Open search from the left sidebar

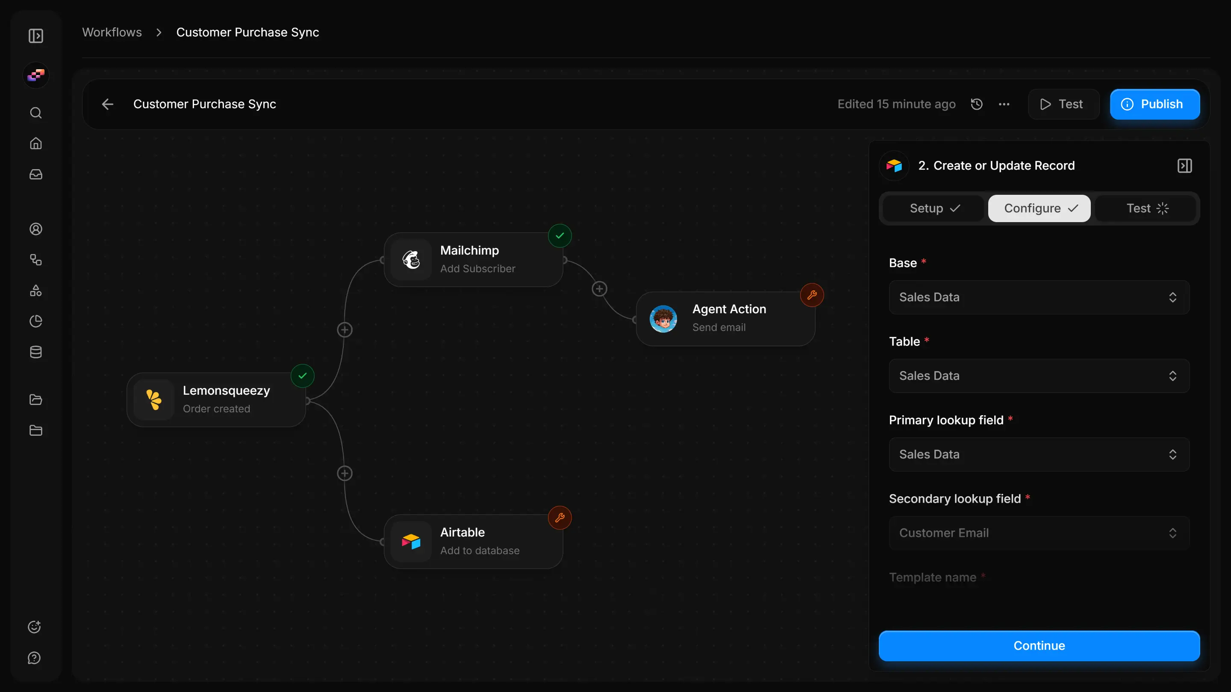point(35,113)
